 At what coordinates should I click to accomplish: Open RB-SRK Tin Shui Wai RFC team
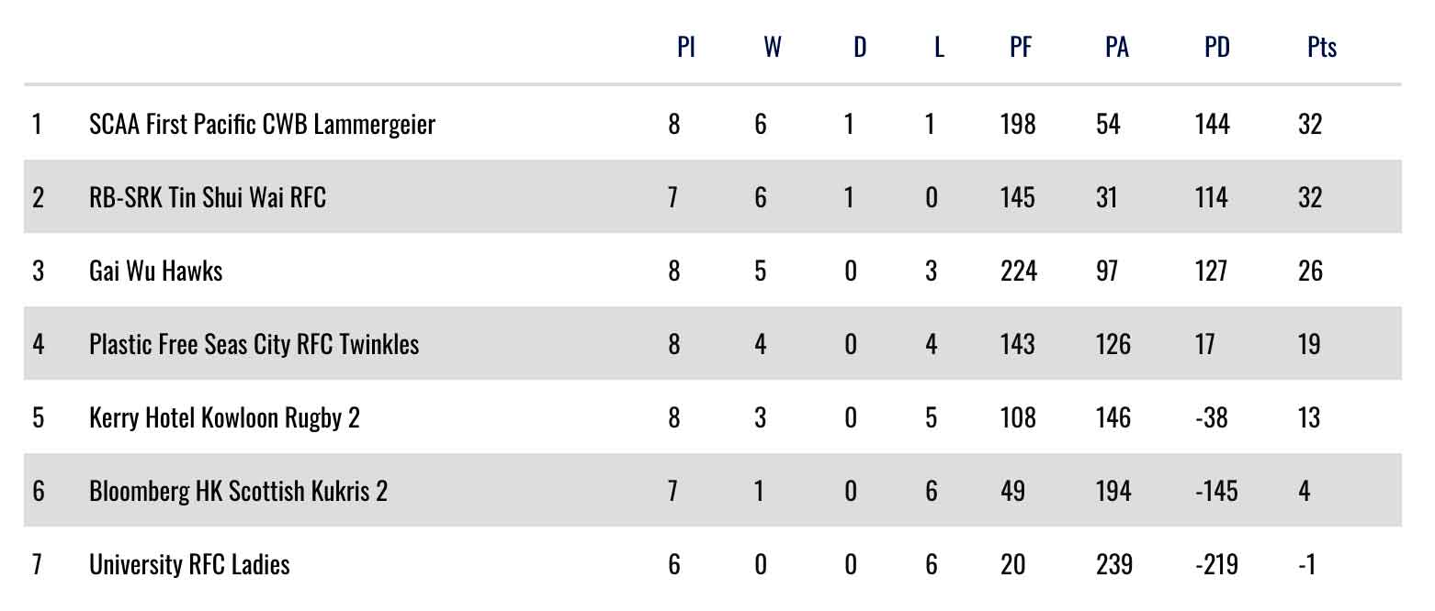(x=207, y=197)
